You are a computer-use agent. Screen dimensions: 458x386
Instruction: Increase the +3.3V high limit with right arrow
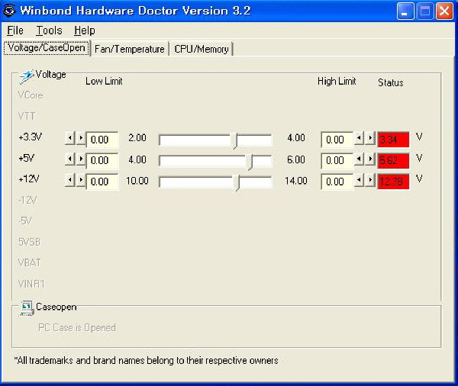point(370,138)
